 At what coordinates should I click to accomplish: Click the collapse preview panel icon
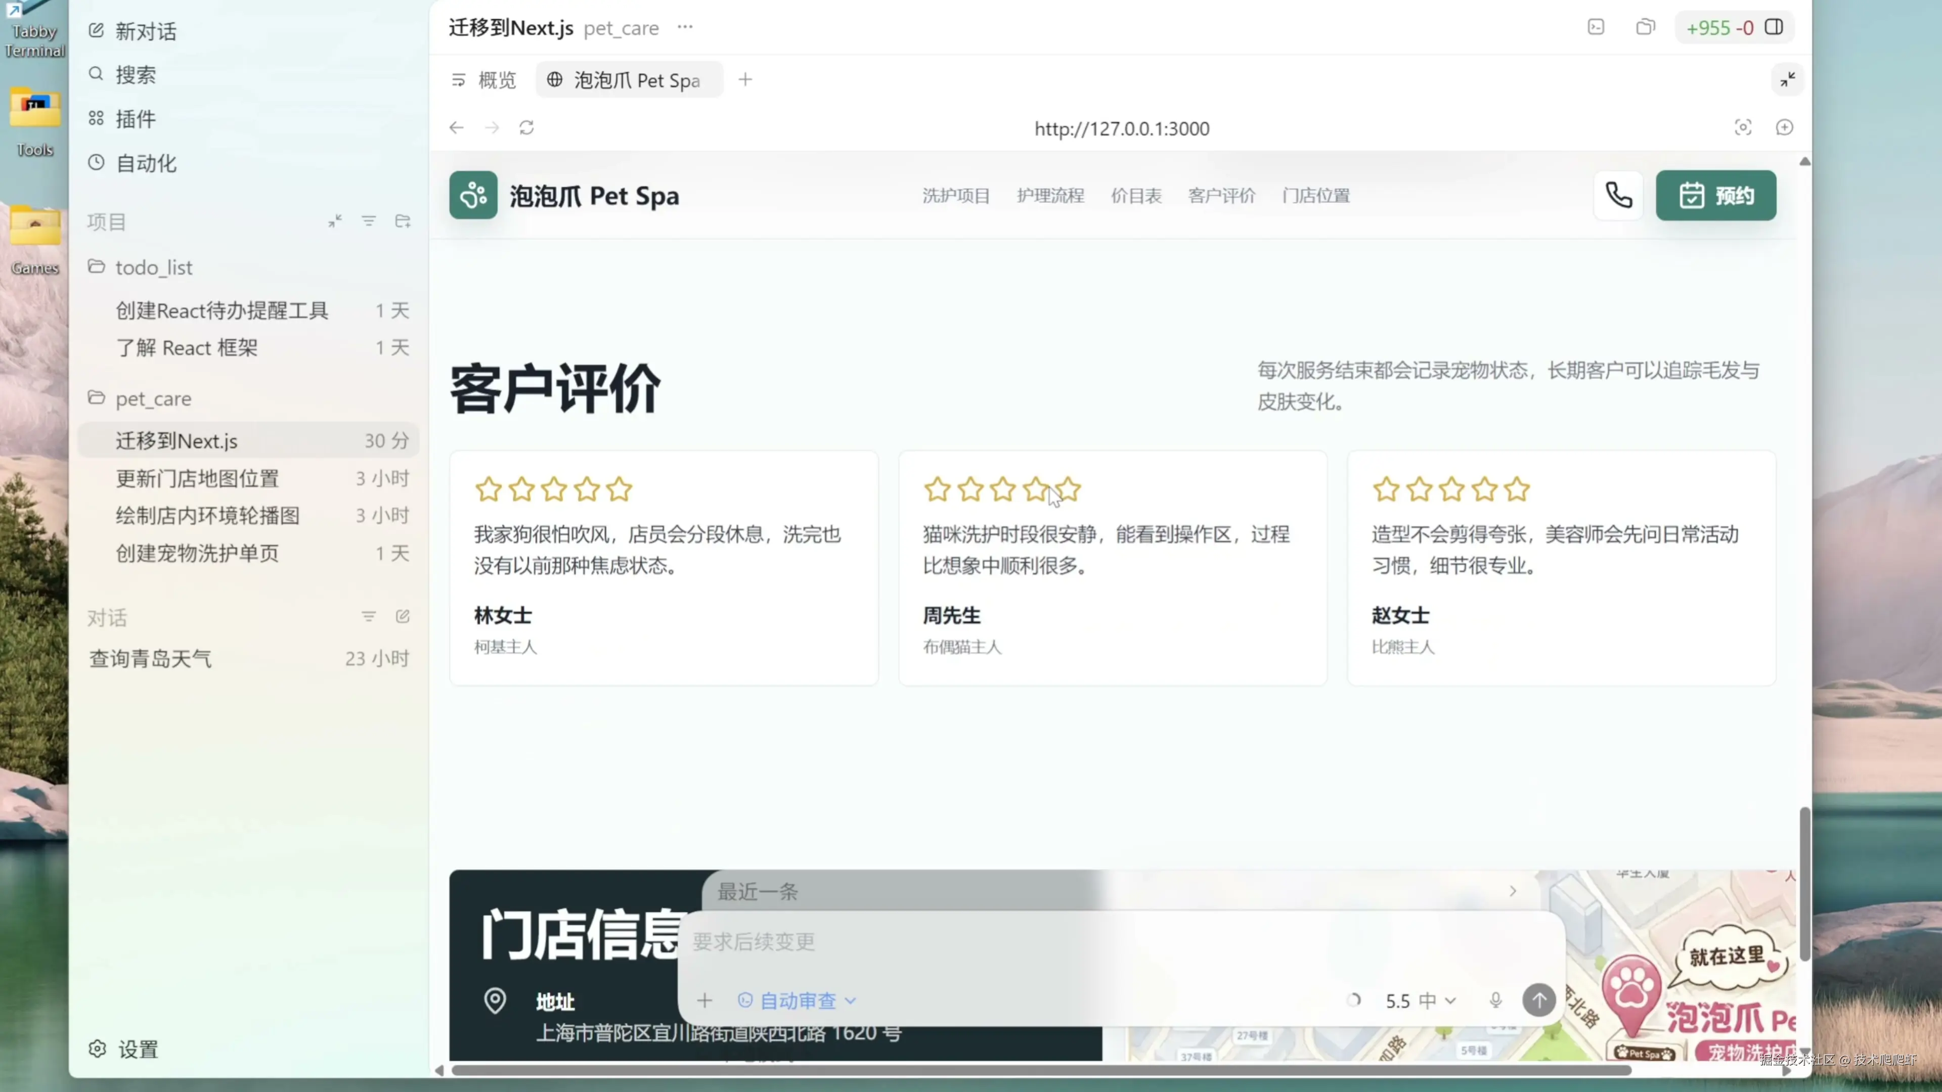(1787, 79)
